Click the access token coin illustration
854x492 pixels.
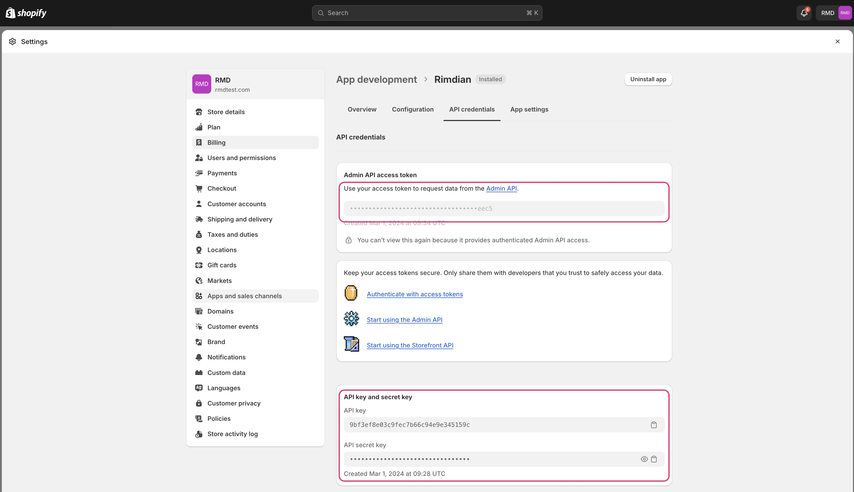pos(351,293)
